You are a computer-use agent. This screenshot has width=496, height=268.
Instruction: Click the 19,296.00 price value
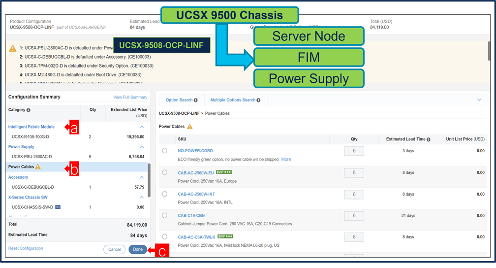click(x=135, y=137)
